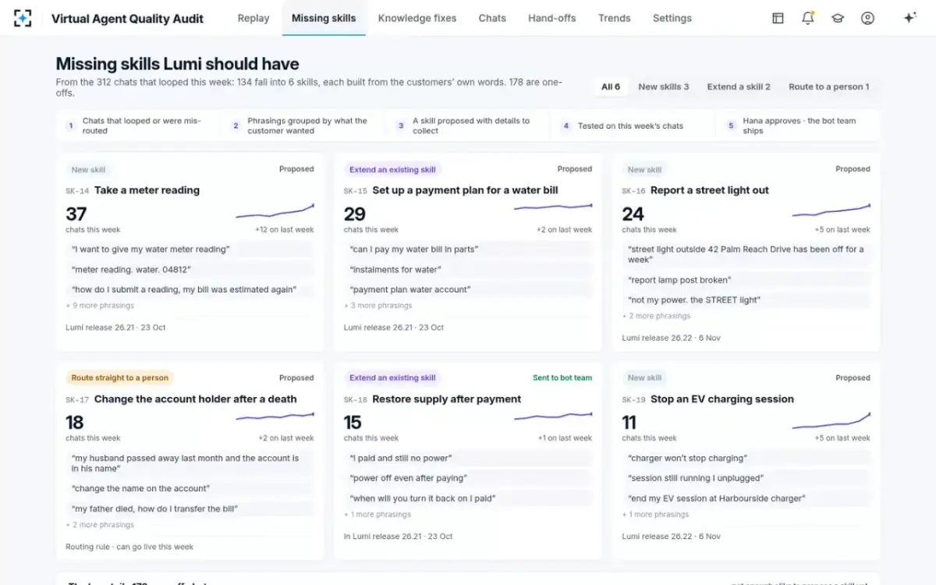Screen dimensions: 936x585
Task: Click the 37 chats count
Action: click(x=76, y=214)
